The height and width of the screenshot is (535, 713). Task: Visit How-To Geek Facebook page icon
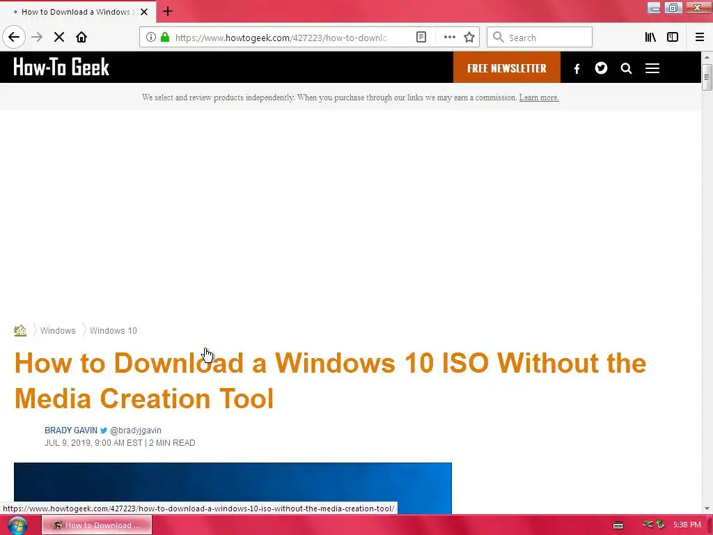(577, 69)
